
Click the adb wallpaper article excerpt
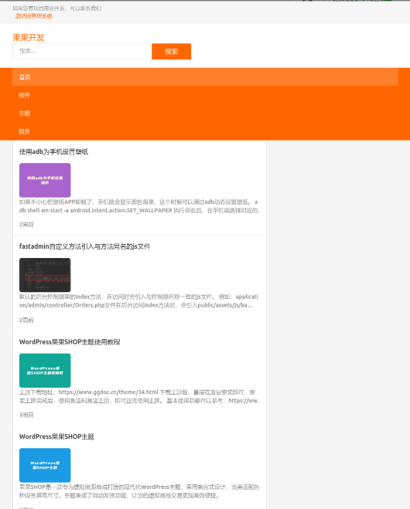click(x=139, y=206)
